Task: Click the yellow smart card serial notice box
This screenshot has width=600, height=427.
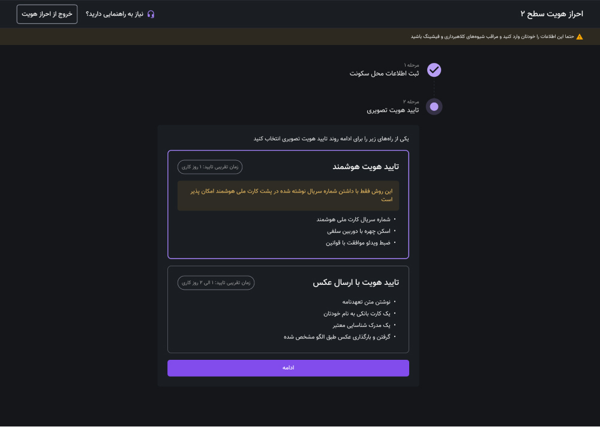Action: pyautogui.click(x=288, y=196)
